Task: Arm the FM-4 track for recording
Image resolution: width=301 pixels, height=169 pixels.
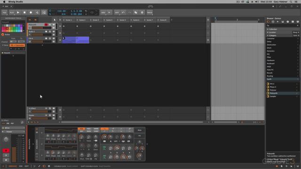Action: click(x=46, y=38)
